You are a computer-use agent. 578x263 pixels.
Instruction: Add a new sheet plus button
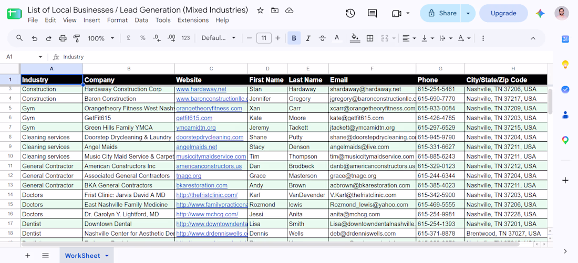(28, 255)
